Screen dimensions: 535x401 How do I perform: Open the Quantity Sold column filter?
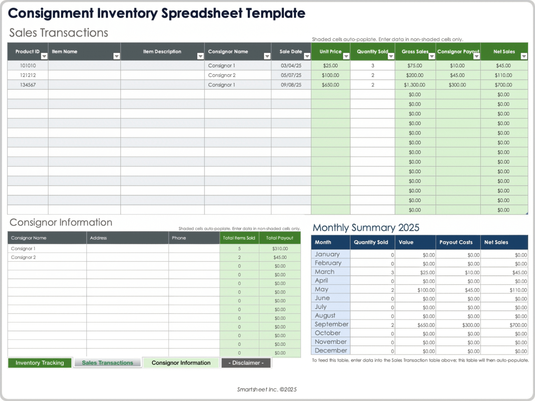(390, 56)
